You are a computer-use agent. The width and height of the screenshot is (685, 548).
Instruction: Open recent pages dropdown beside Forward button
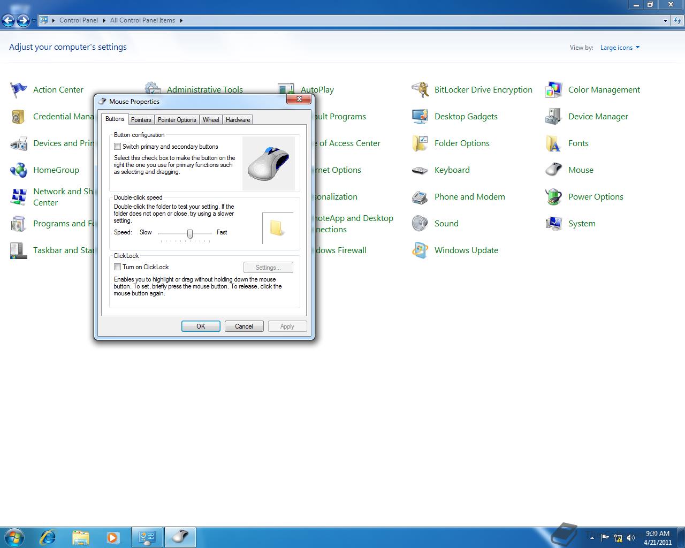pos(34,21)
